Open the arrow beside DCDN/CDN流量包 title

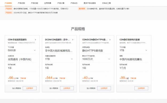tap(73, 39)
